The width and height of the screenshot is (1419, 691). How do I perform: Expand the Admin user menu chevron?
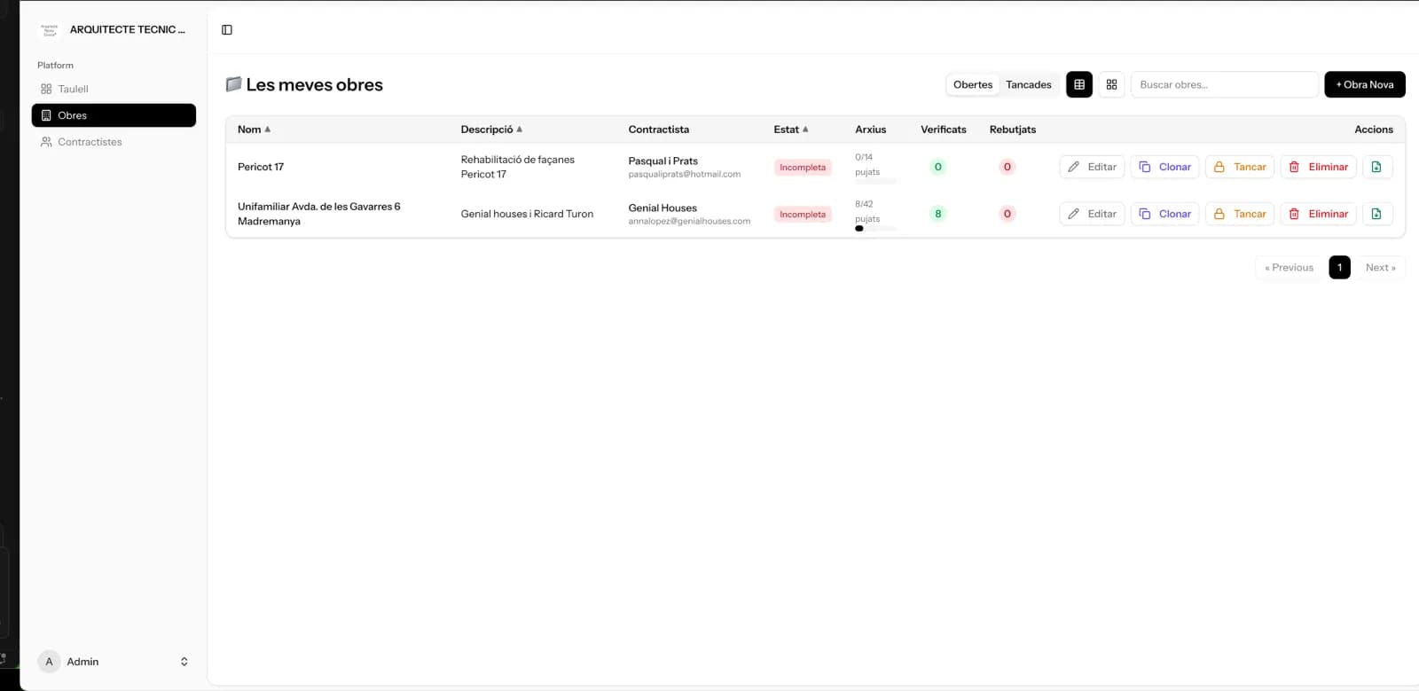click(x=184, y=662)
